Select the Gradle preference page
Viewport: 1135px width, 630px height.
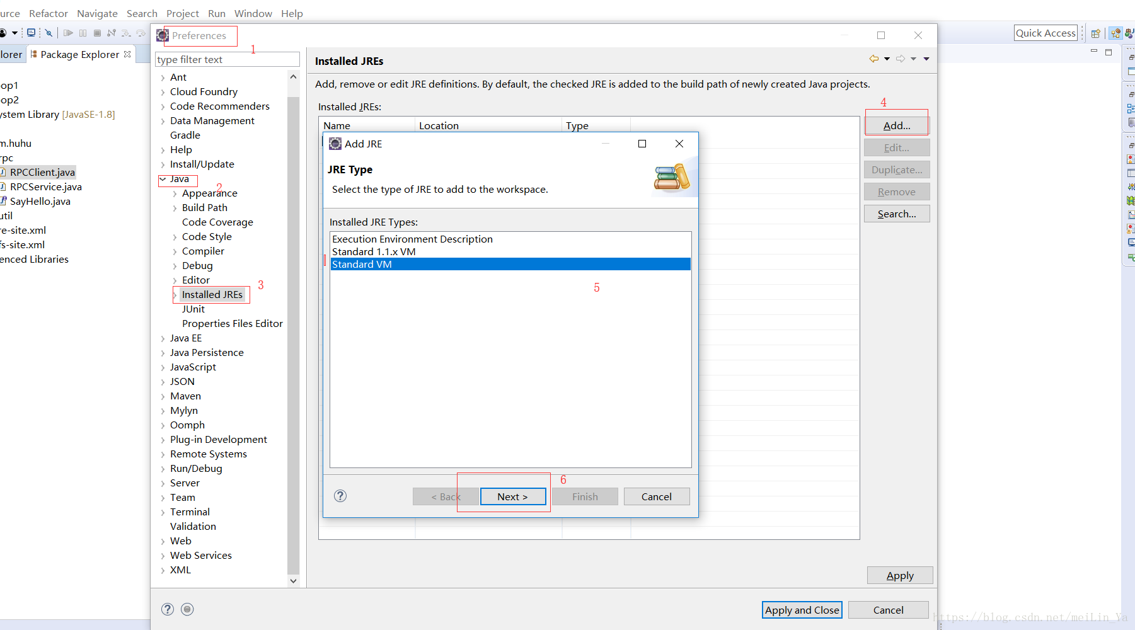point(185,135)
